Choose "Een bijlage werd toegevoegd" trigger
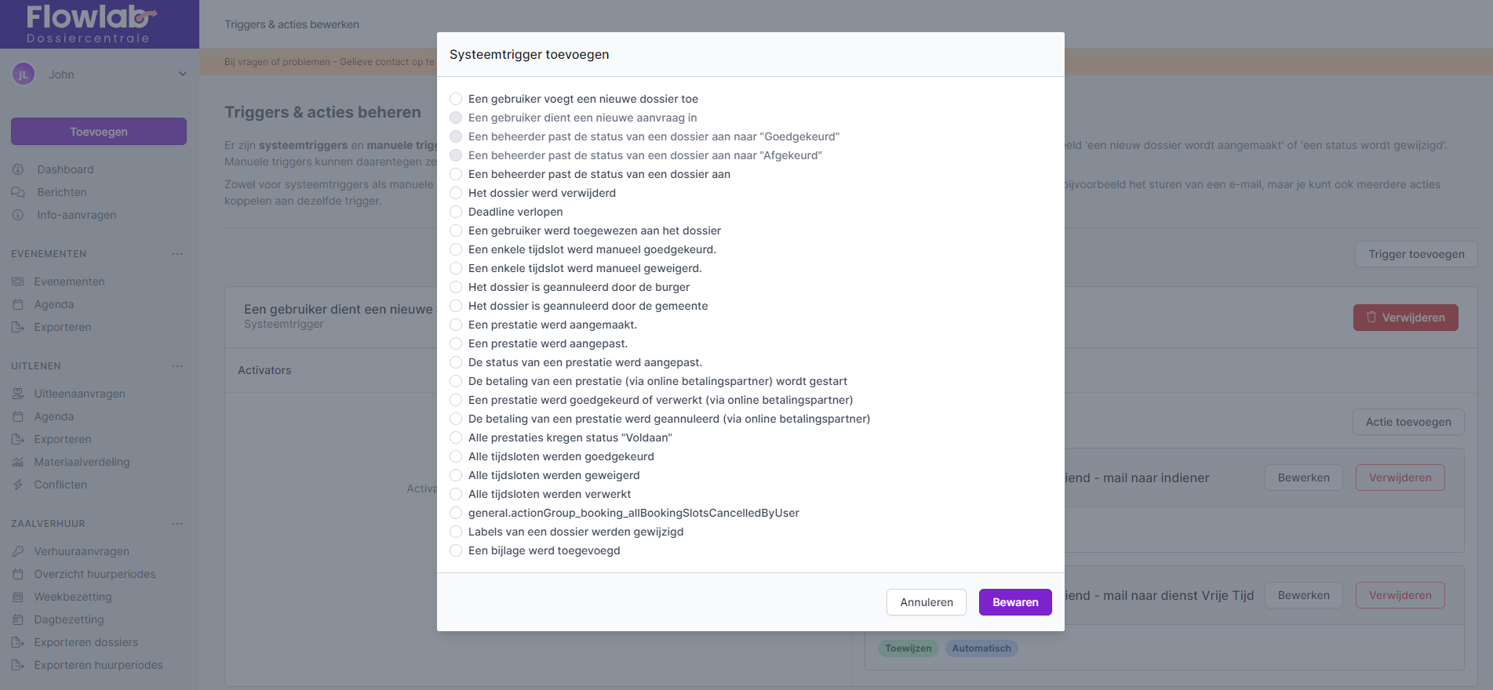The width and height of the screenshot is (1493, 690). pyautogui.click(x=456, y=550)
